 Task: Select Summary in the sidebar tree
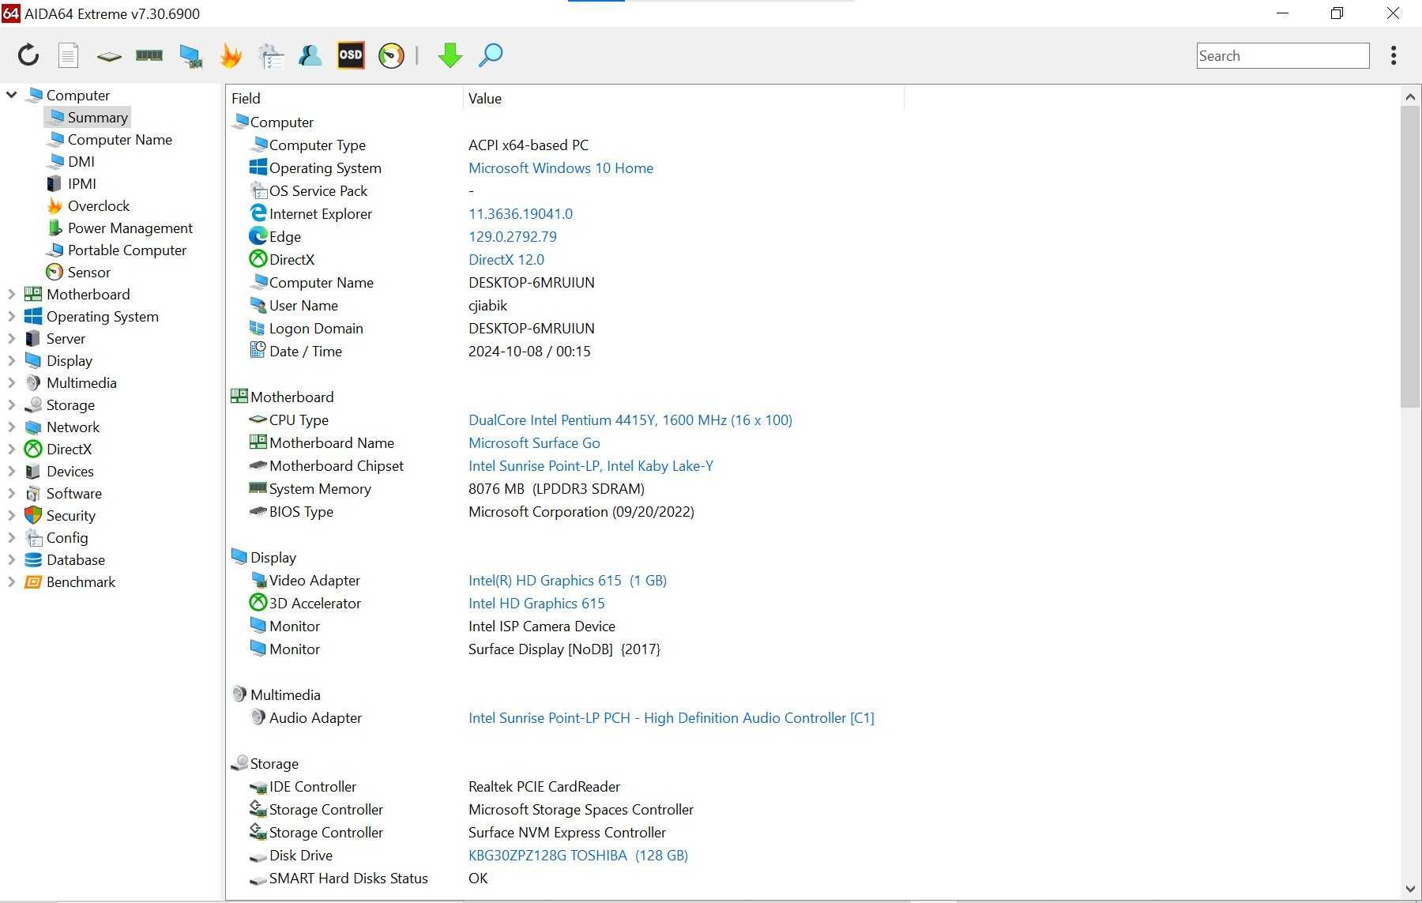point(97,117)
